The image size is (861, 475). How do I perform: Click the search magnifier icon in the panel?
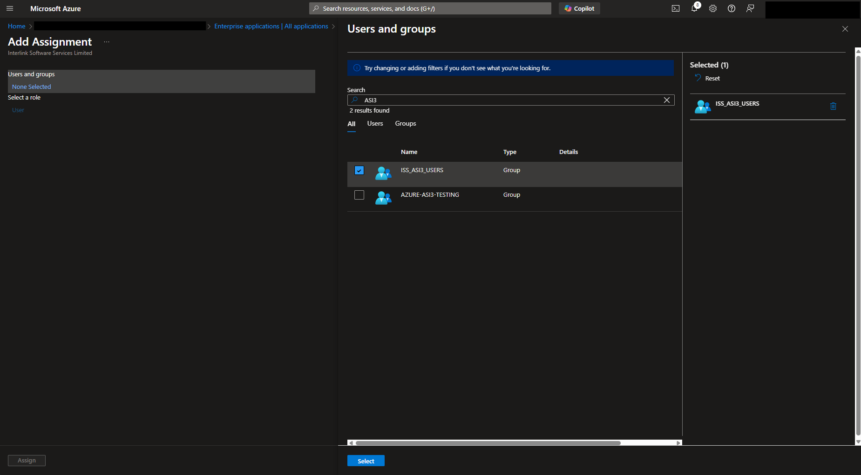[355, 100]
